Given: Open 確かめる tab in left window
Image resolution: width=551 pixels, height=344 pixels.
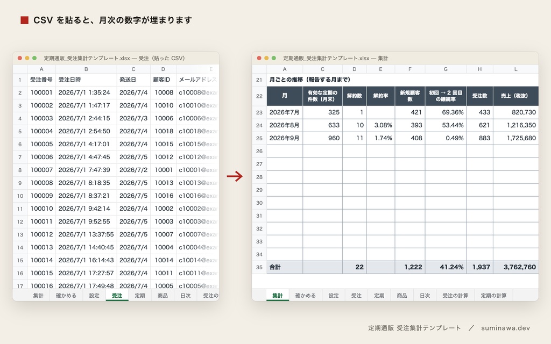Looking at the screenshot, I should pyautogui.click(x=66, y=296).
